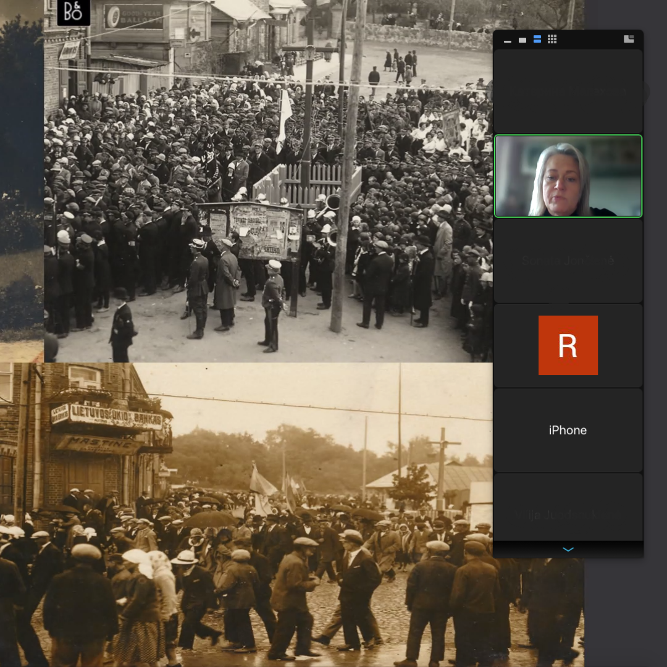Expand participant list with bottom chevron
The height and width of the screenshot is (667, 667).
pos(568,549)
